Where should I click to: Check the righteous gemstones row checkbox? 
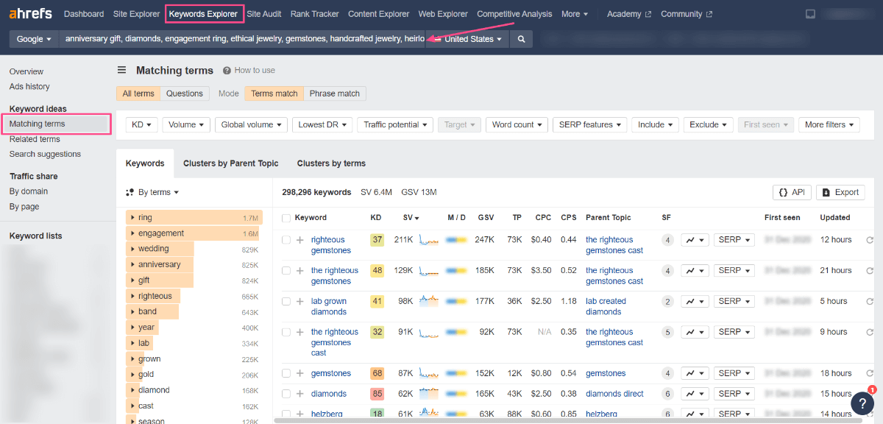pyautogui.click(x=286, y=240)
